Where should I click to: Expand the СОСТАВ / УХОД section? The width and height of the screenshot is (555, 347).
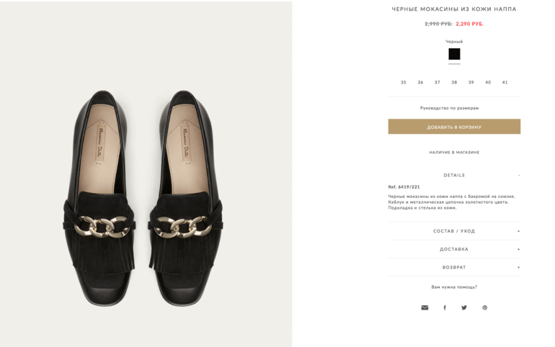(x=454, y=231)
